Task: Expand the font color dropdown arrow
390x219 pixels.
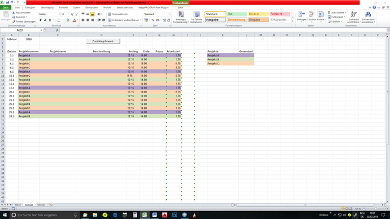Action: pos(77,20)
